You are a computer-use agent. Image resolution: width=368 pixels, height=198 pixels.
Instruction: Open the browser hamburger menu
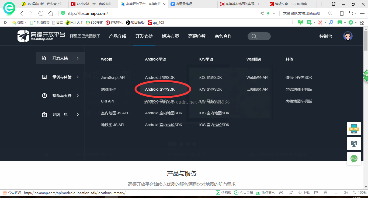click(x=362, y=13)
